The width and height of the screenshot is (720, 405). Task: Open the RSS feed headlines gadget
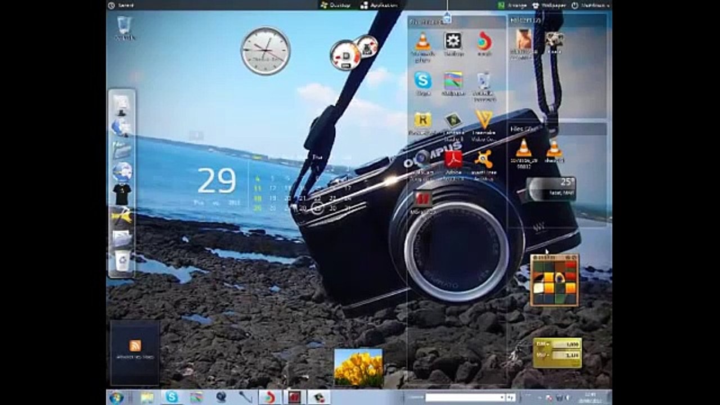click(x=135, y=352)
